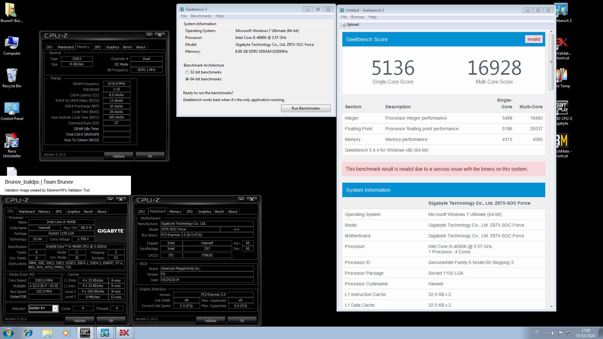
Task: Click the DRAM Frequency 1019.8 MHz value
Action: 116,84
